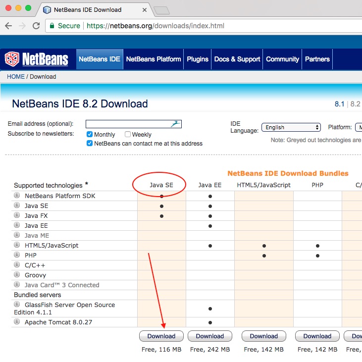Open the Plugins menu tab
Viewport: 362px width, 362px height.
point(198,59)
